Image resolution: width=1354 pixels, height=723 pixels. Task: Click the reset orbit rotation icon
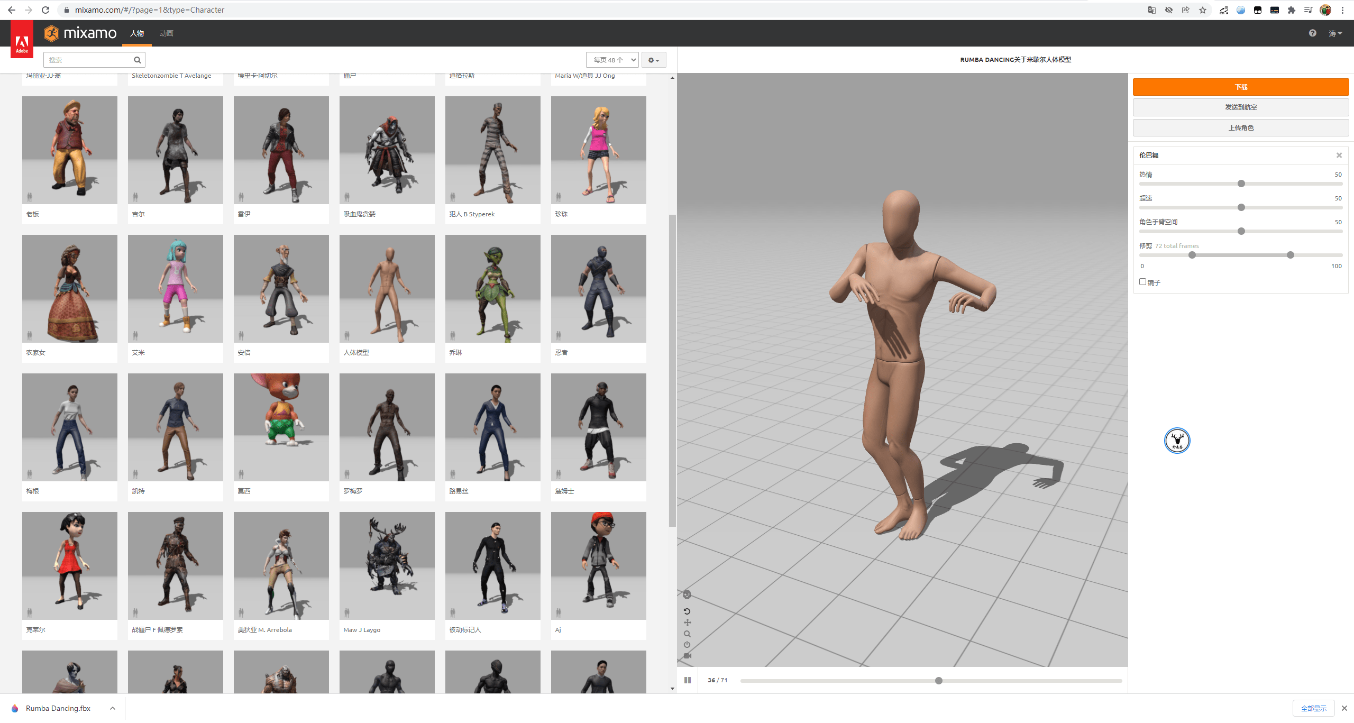pos(687,611)
